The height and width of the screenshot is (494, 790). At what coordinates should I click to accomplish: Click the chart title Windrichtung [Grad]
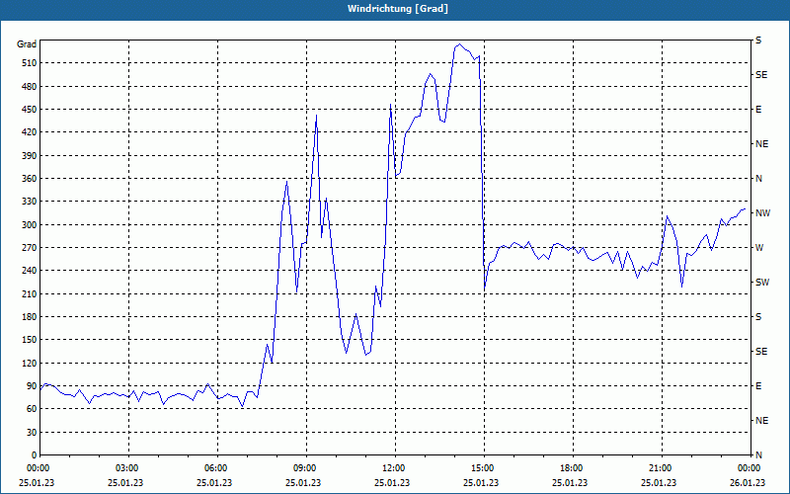[x=398, y=9]
